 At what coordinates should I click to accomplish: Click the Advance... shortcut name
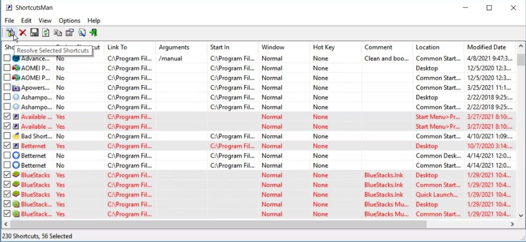(36, 59)
